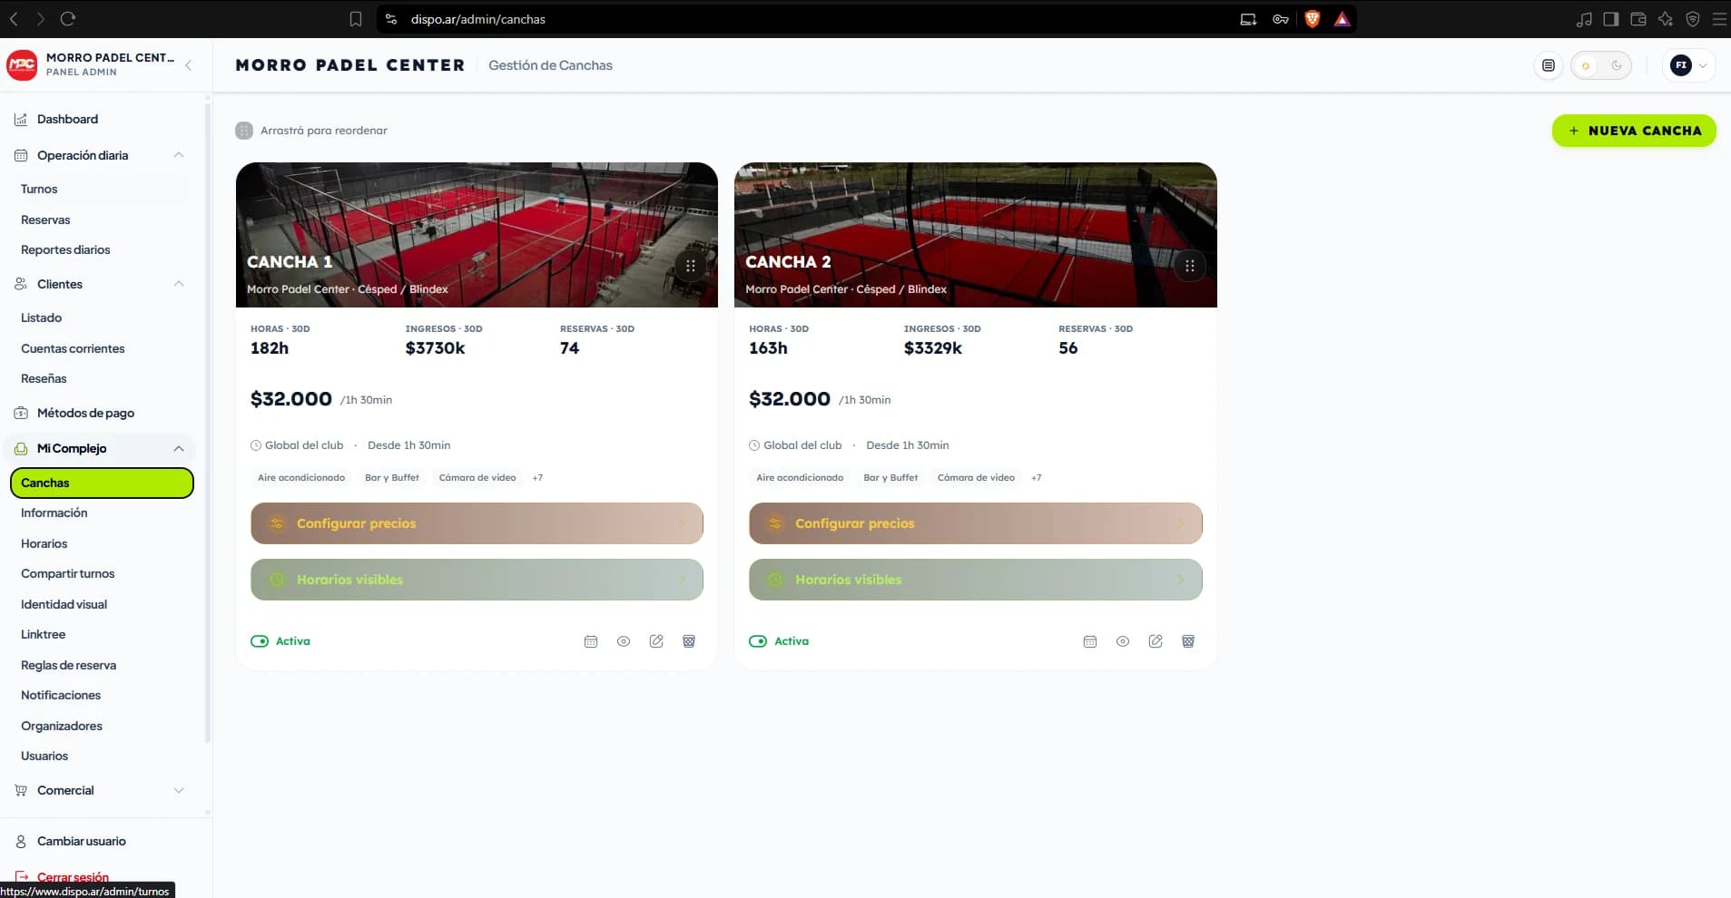Collapse Mi Complejo section
Image resolution: width=1731 pixels, height=898 pixels.
(x=179, y=448)
